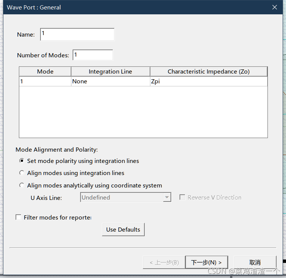Select the mode 1 row cell
This screenshot has height=278, width=286.
coord(45,81)
